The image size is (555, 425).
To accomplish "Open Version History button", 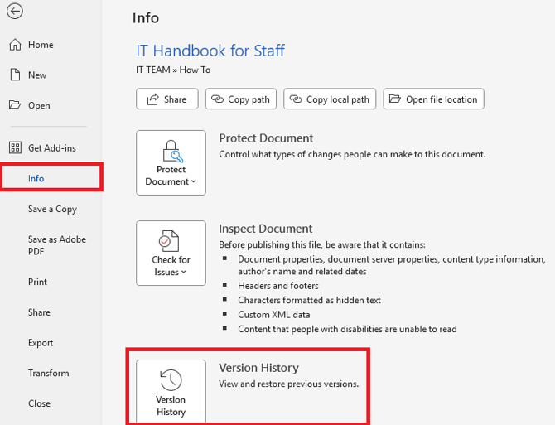I will click(x=171, y=392).
